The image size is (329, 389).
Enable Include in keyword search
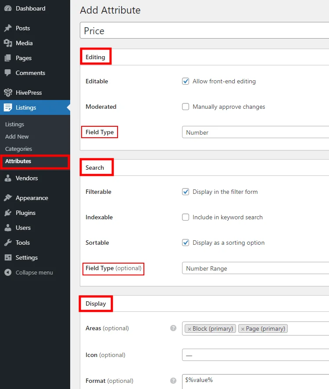(186, 217)
